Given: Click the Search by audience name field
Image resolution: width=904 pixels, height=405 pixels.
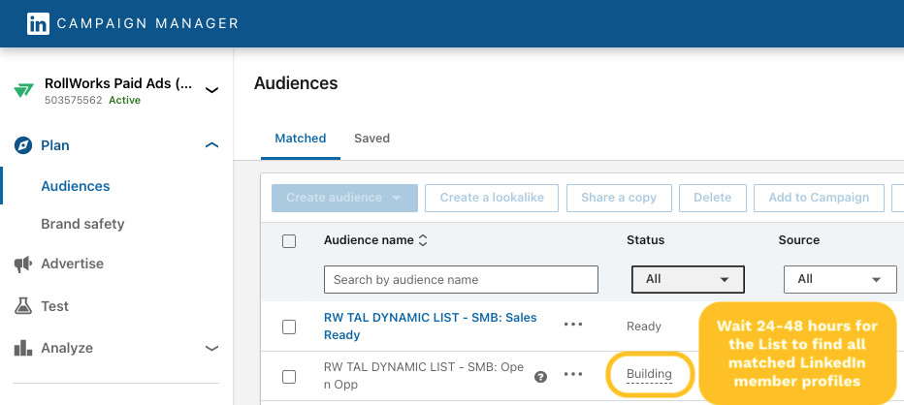Looking at the screenshot, I should coord(461,279).
